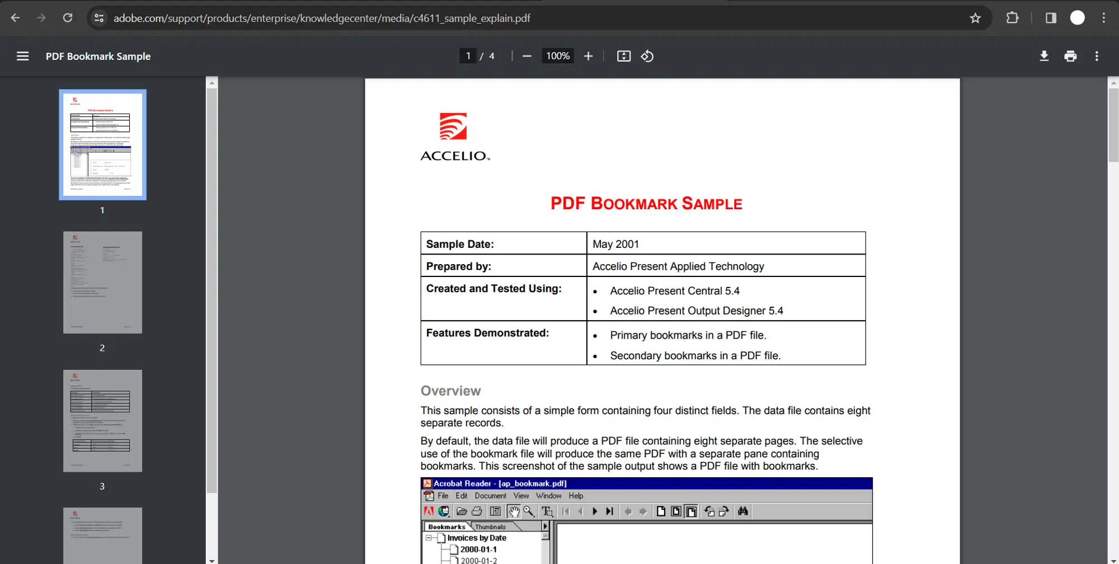Click printer icon in Acrobat screenshot toolbar
Viewport: 1119px width, 564px height.
[x=477, y=511]
